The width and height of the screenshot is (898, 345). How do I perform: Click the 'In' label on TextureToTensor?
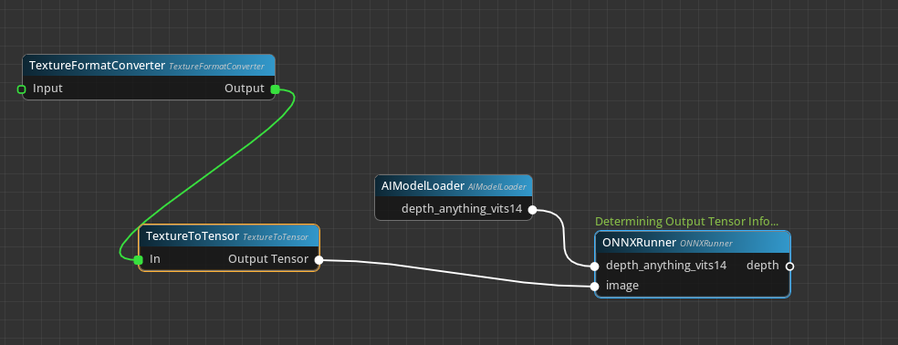pos(154,259)
